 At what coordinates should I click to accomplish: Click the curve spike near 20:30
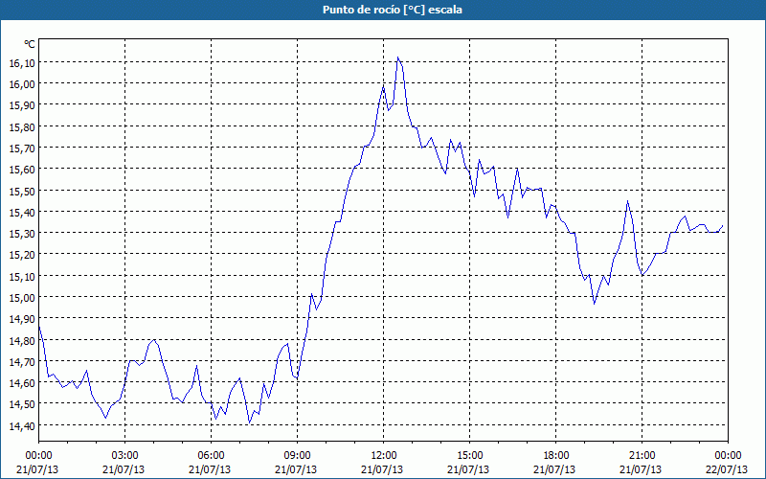click(x=628, y=201)
